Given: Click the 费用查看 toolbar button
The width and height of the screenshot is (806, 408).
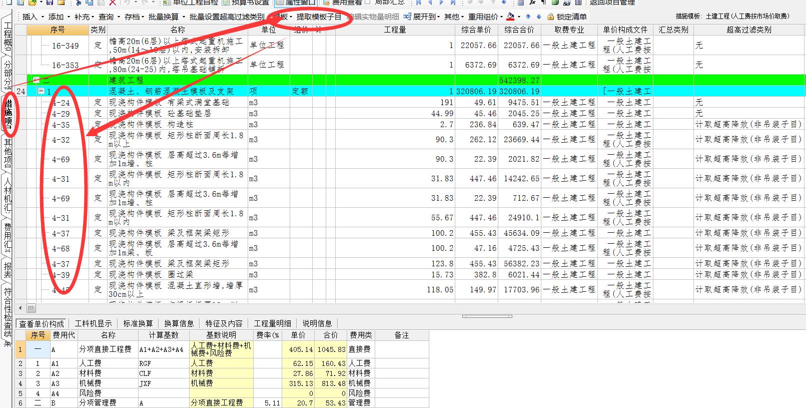Looking at the screenshot, I should pyautogui.click(x=342, y=3).
